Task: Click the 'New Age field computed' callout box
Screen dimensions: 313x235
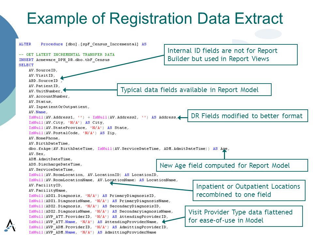Action: click(x=232, y=165)
